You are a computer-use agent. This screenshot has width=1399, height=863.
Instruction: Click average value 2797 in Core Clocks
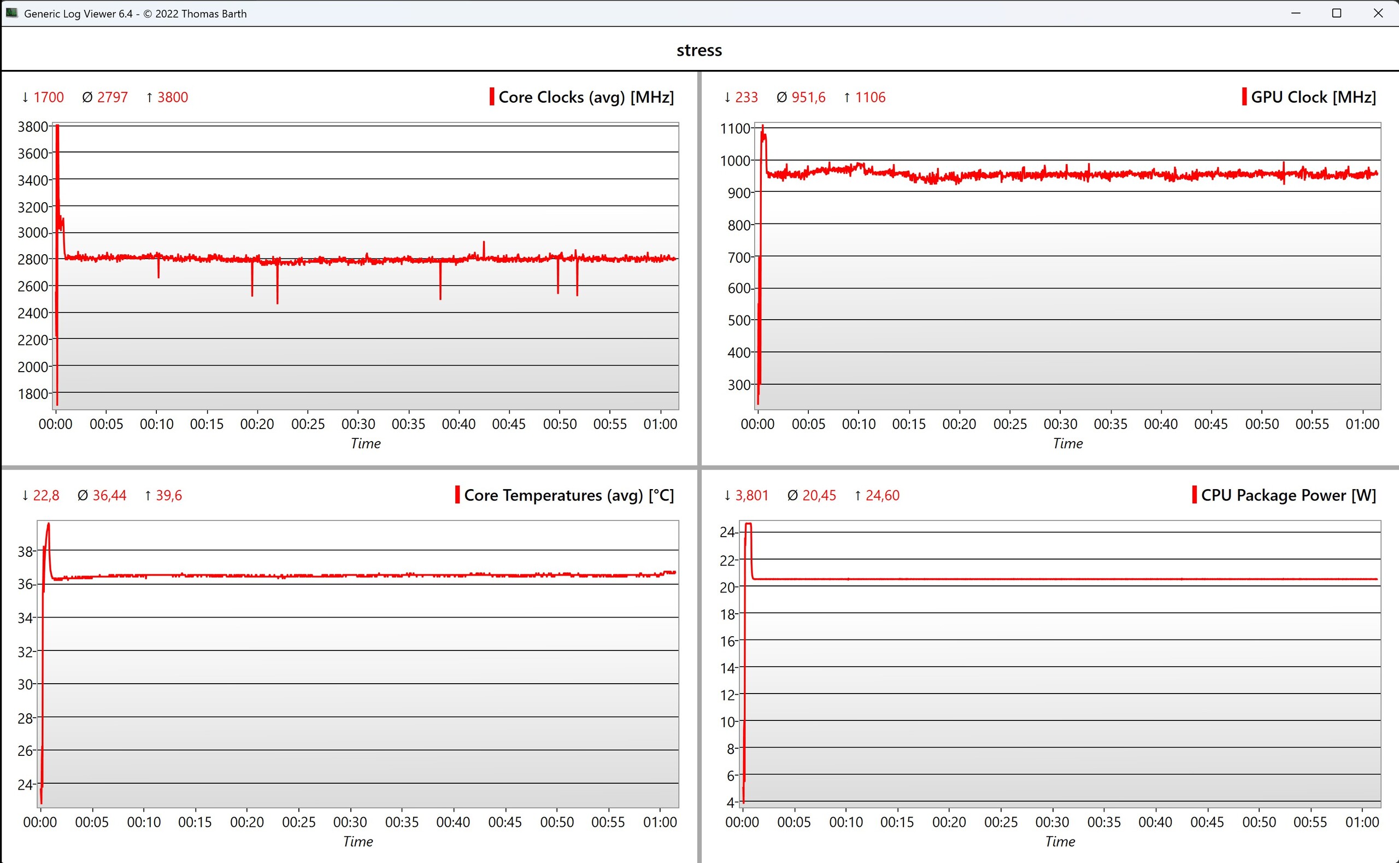pyautogui.click(x=113, y=98)
